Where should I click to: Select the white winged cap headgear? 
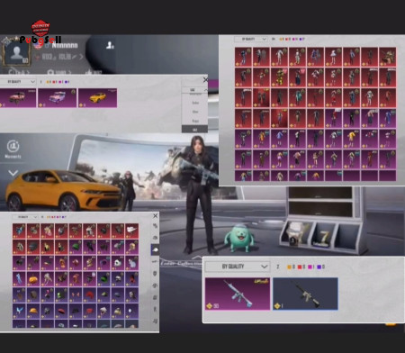coord(131,231)
